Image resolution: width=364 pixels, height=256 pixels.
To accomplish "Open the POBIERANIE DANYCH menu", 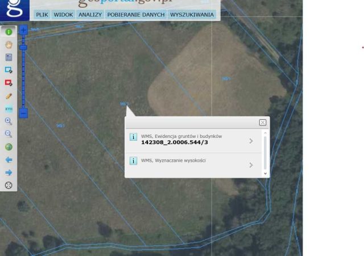I will 136,15.
